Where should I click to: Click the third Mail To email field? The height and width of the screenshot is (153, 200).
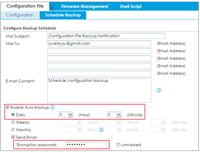coord(99,58)
